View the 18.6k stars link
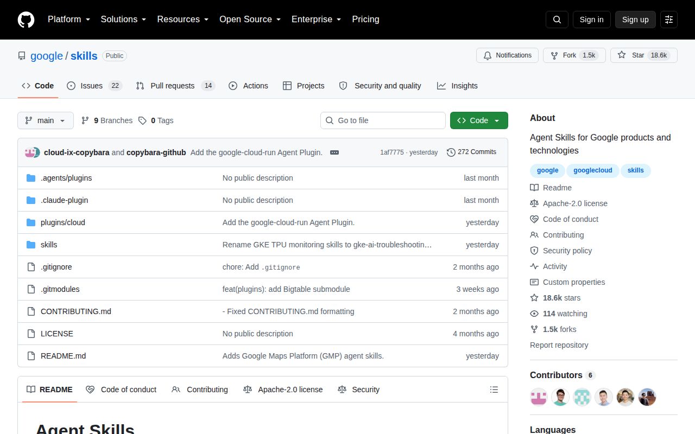 coord(555,298)
